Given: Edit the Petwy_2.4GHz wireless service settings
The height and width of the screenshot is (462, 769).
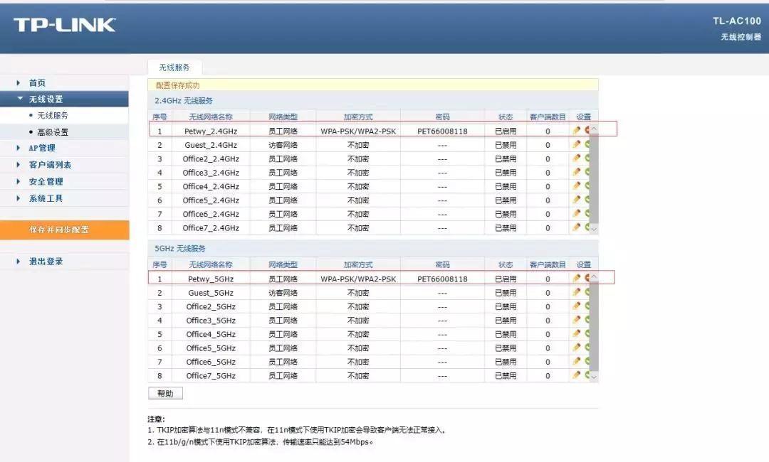Looking at the screenshot, I should pos(576,131).
